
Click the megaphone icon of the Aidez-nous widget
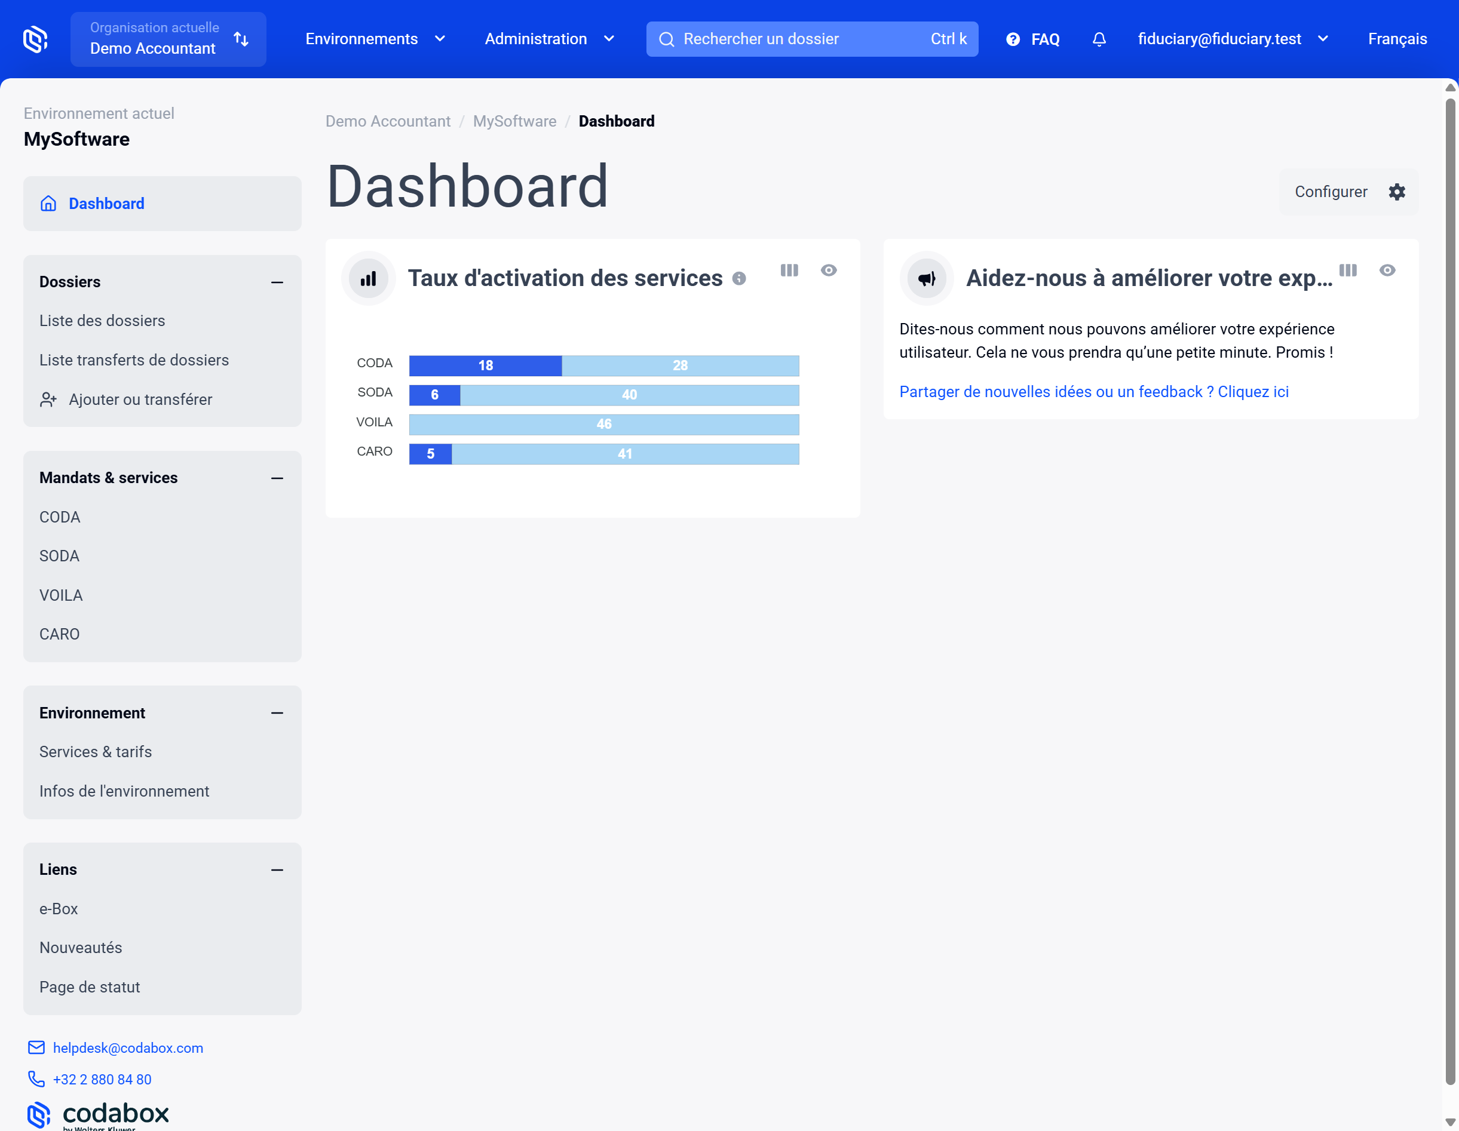(927, 278)
